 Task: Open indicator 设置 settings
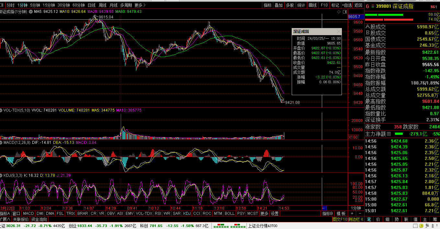(275, 214)
